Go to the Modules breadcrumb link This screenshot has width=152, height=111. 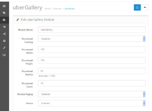pyautogui.click(x=57, y=9)
